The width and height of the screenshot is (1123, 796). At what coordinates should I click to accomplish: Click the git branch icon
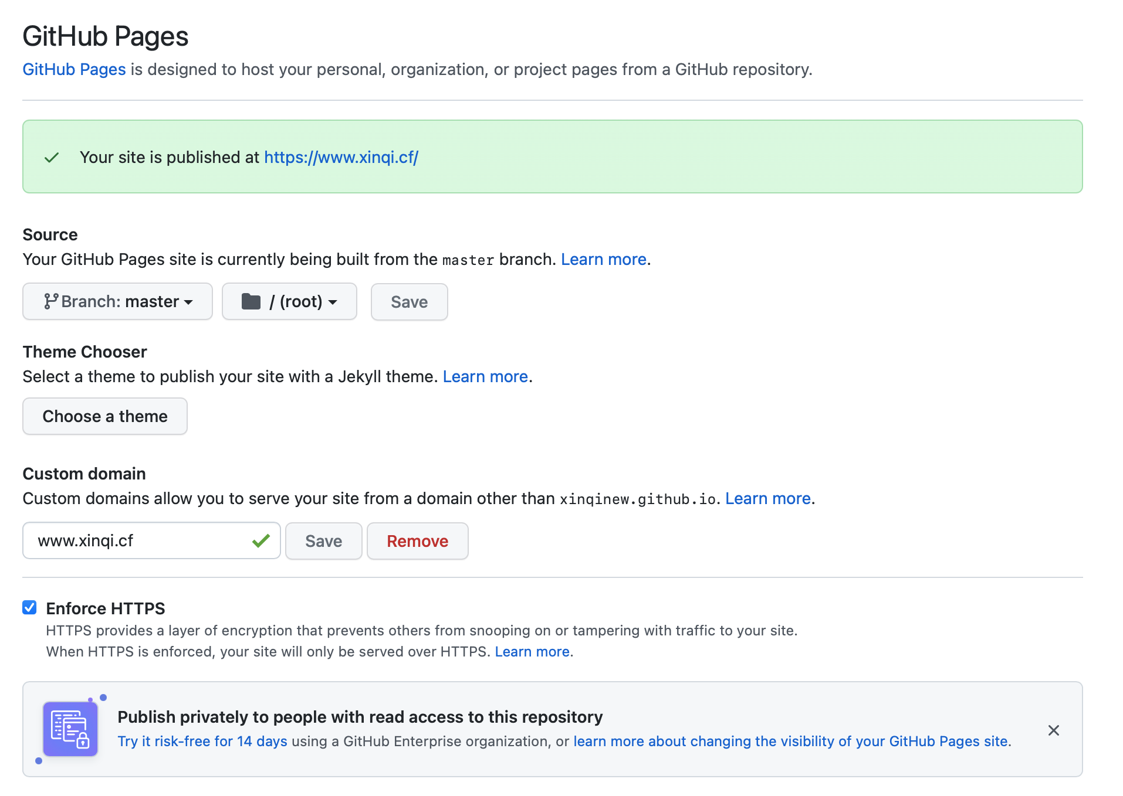tap(51, 301)
